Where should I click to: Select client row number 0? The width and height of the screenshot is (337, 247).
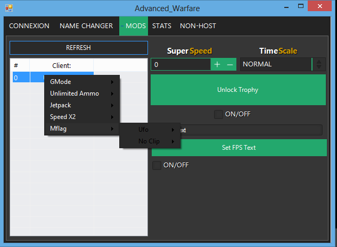(53, 78)
